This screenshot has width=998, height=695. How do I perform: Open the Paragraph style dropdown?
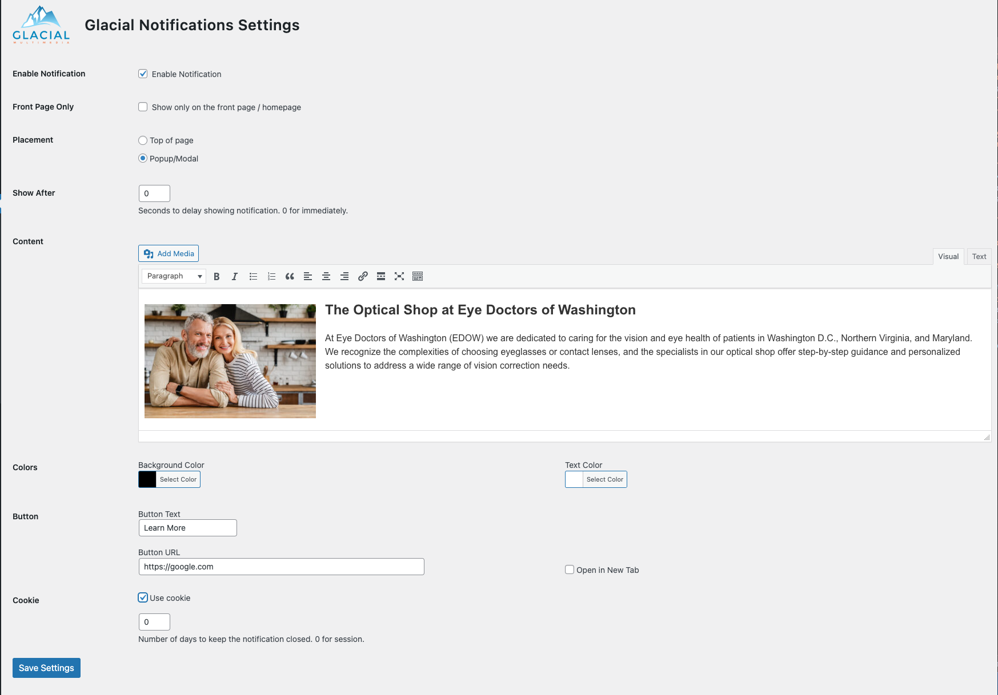(173, 276)
